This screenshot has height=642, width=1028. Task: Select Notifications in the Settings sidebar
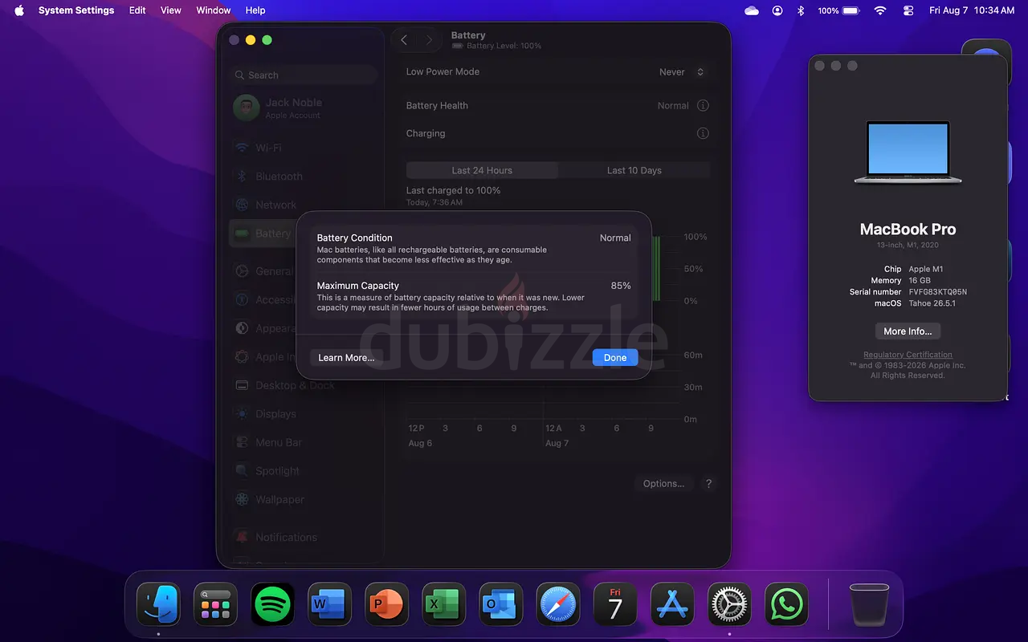coord(304,537)
